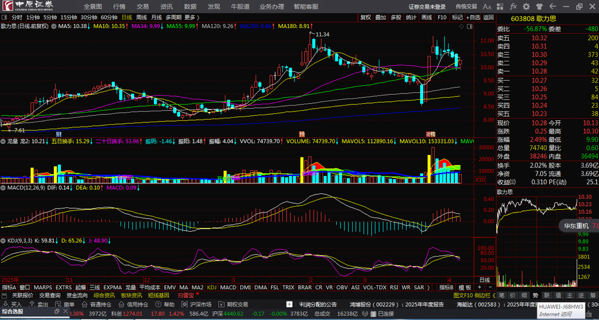The width and height of the screenshot is (599, 320).
Task: Toggle the 势 trend tab in side panel
Action: tap(536, 295)
